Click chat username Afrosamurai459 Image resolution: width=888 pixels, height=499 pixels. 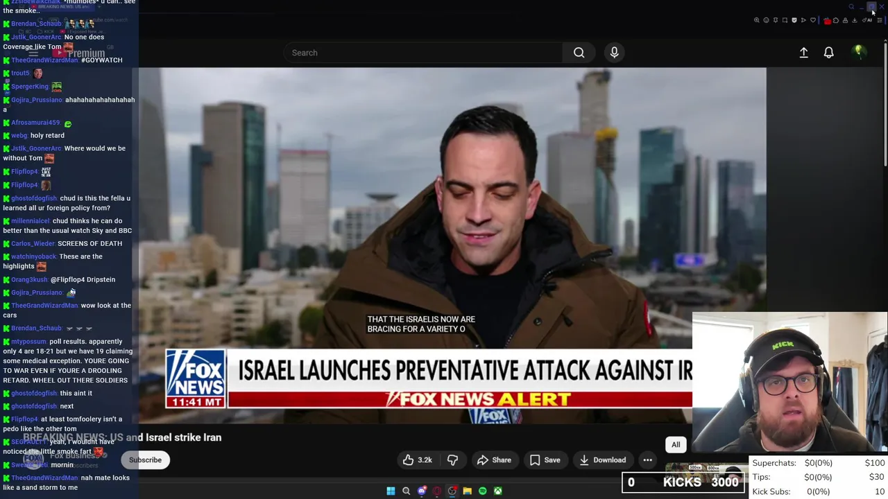point(35,123)
